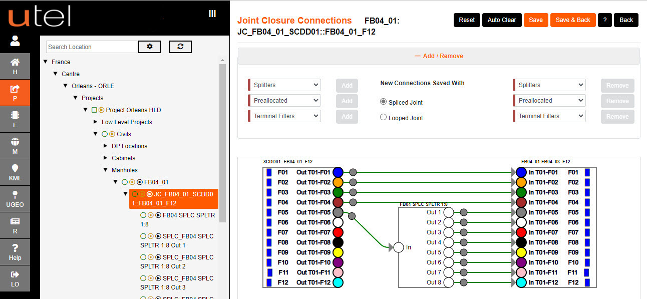Image resolution: width=647 pixels, height=299 pixels.
Task: Click the Log Out (LO) icon
Action: [15, 278]
